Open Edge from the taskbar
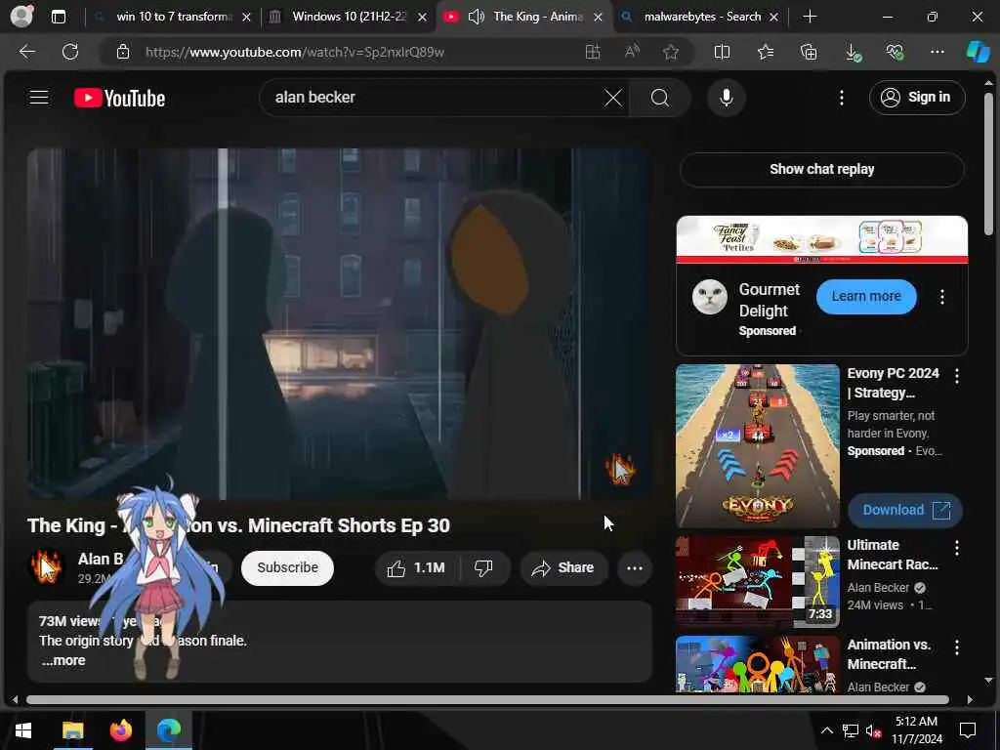 click(169, 730)
